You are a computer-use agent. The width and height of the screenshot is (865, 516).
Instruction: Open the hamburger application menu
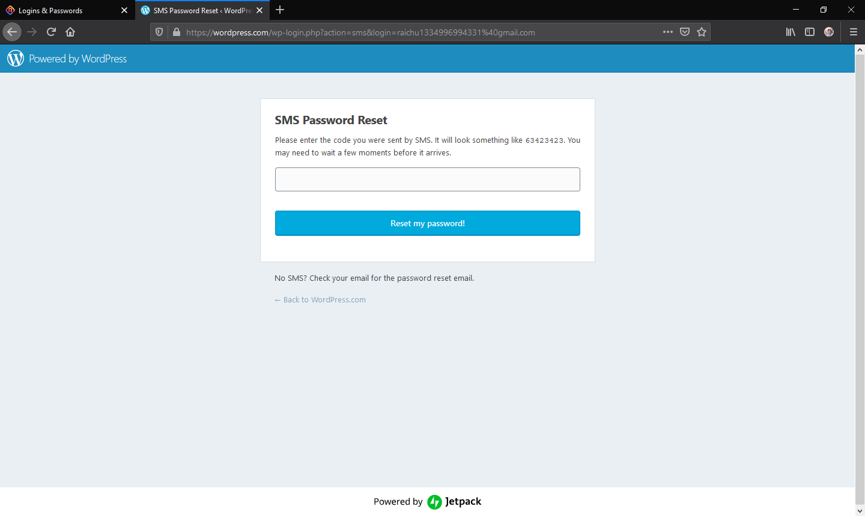click(854, 32)
